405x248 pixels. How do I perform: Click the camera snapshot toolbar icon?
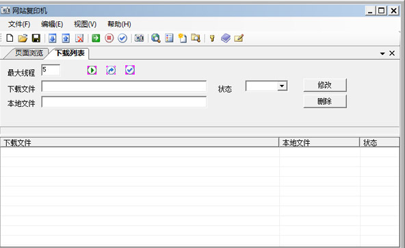pos(140,38)
